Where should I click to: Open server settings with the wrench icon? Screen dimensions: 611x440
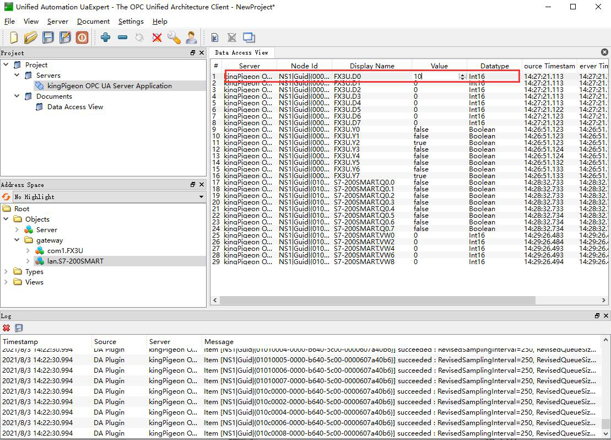(x=174, y=37)
